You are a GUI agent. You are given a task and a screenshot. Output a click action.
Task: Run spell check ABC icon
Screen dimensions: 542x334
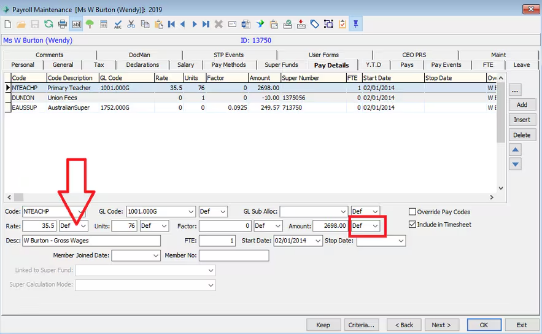[x=117, y=24]
